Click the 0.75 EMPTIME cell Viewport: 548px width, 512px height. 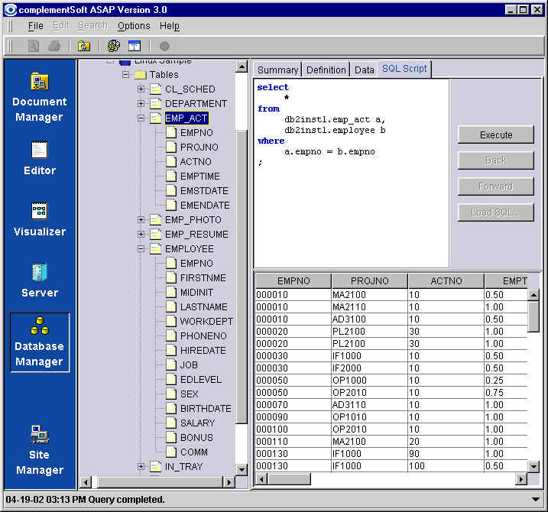(506, 393)
